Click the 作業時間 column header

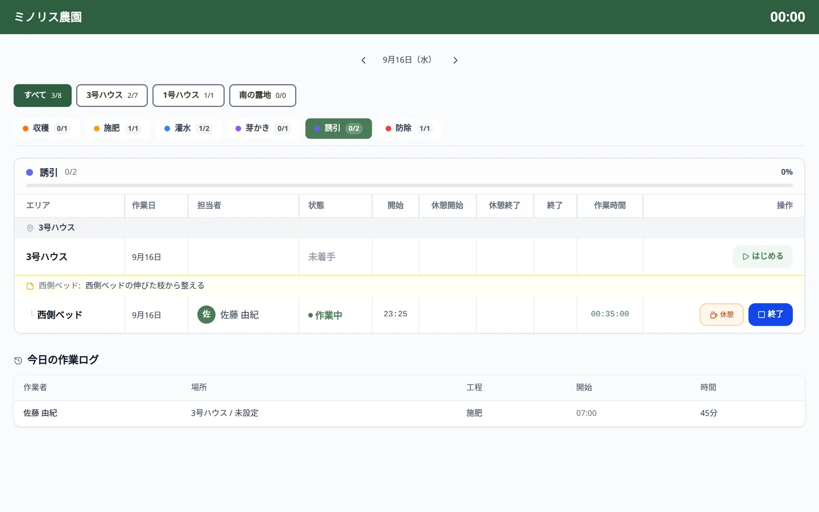click(610, 205)
